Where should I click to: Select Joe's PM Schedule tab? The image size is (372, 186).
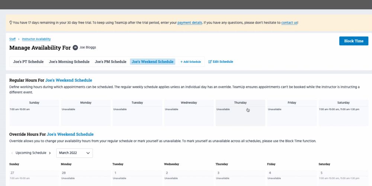click(110, 62)
